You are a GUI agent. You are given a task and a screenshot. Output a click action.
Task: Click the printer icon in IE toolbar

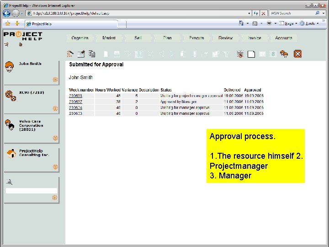[x=269, y=23]
